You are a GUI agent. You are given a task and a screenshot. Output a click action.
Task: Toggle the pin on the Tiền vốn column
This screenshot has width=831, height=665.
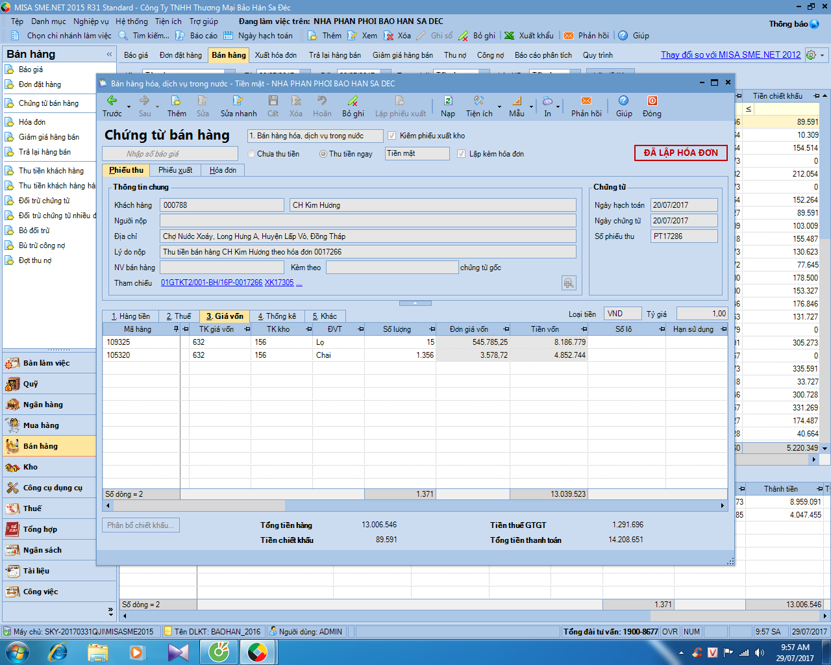(x=584, y=329)
